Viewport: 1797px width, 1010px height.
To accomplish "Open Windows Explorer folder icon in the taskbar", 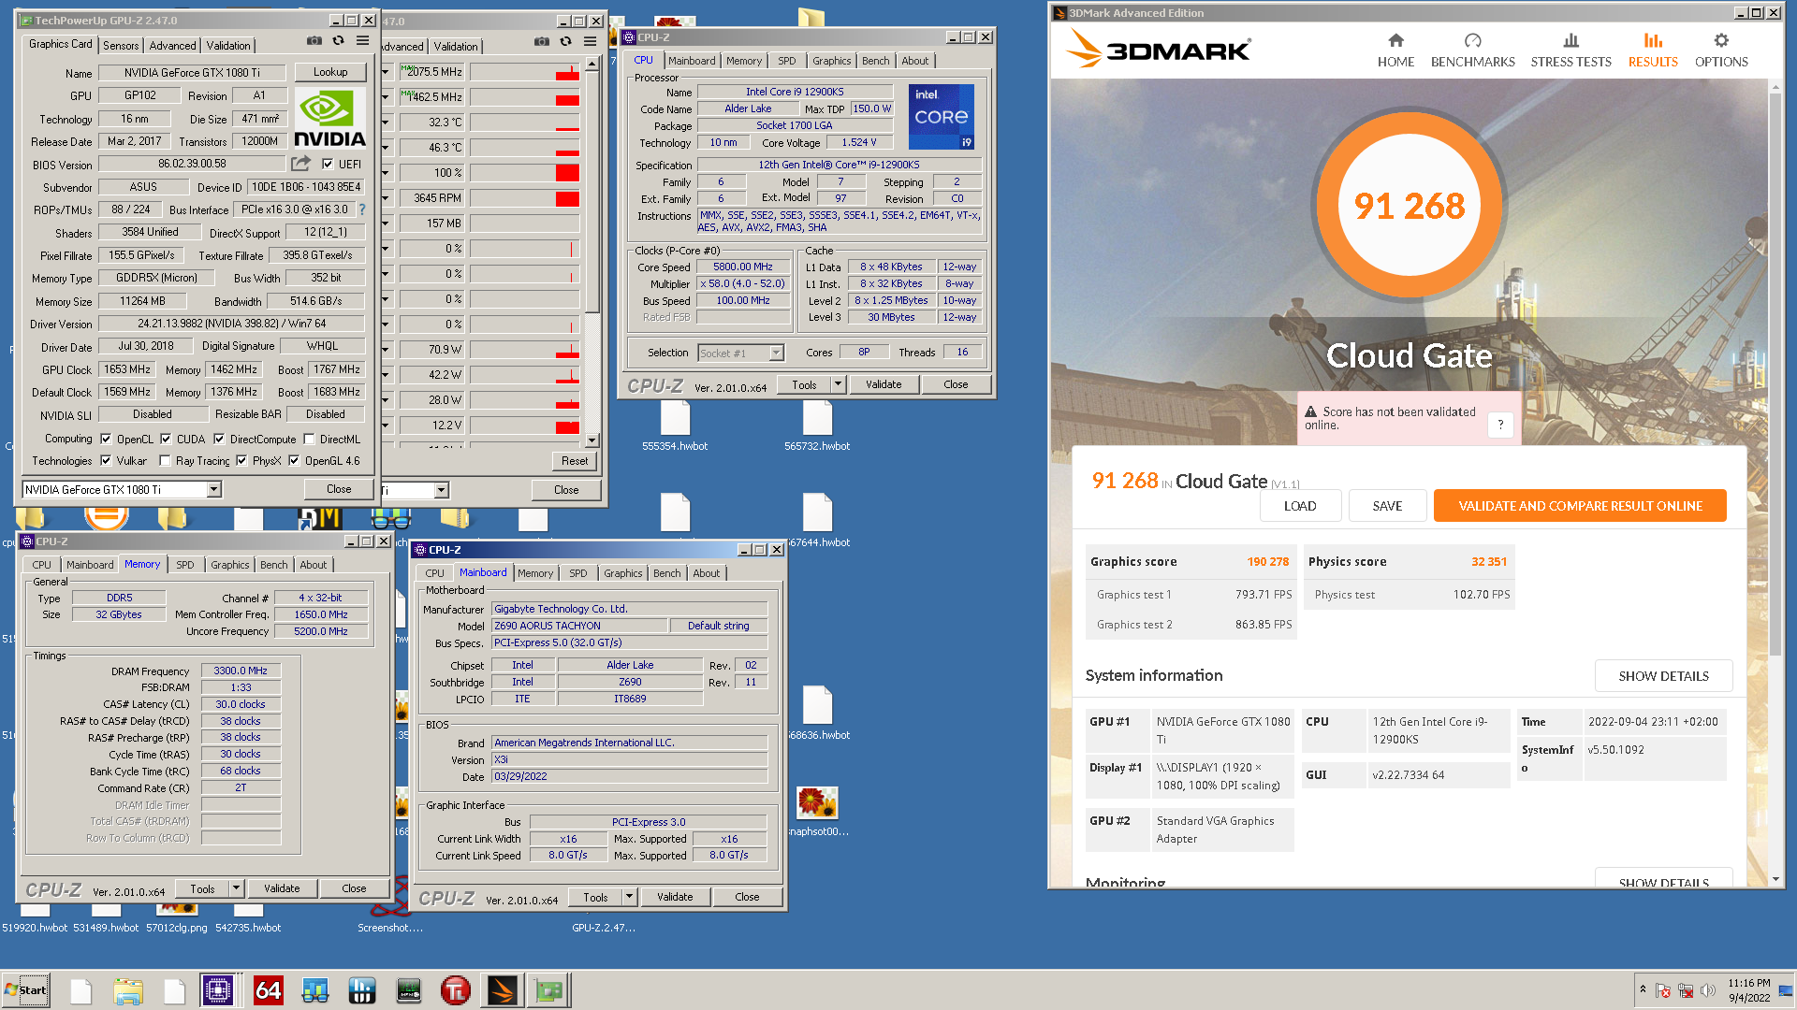I will (x=128, y=990).
